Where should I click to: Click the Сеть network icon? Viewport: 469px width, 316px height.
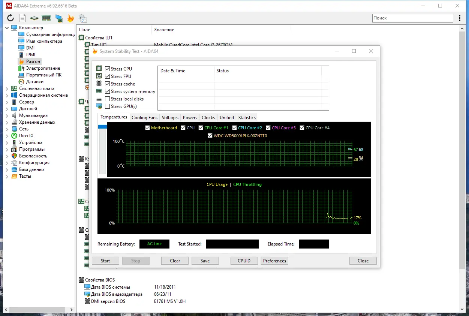(14, 129)
